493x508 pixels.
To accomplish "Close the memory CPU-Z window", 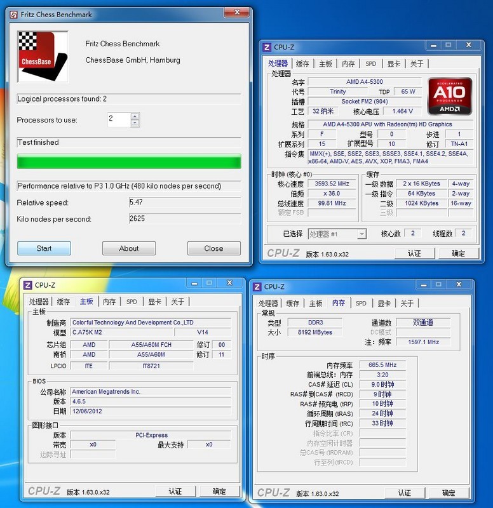I will (x=459, y=284).
